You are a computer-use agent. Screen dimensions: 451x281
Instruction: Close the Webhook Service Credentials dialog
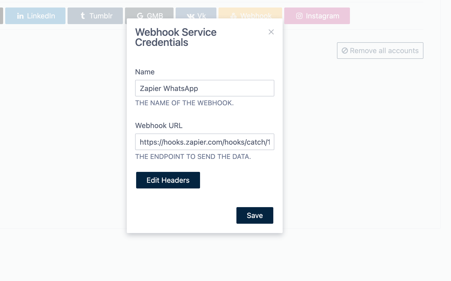[271, 32]
